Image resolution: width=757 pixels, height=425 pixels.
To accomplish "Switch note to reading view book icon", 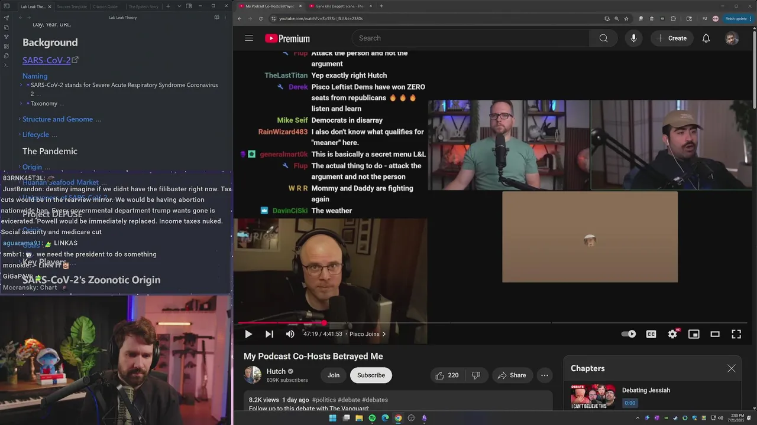I will (216, 18).
